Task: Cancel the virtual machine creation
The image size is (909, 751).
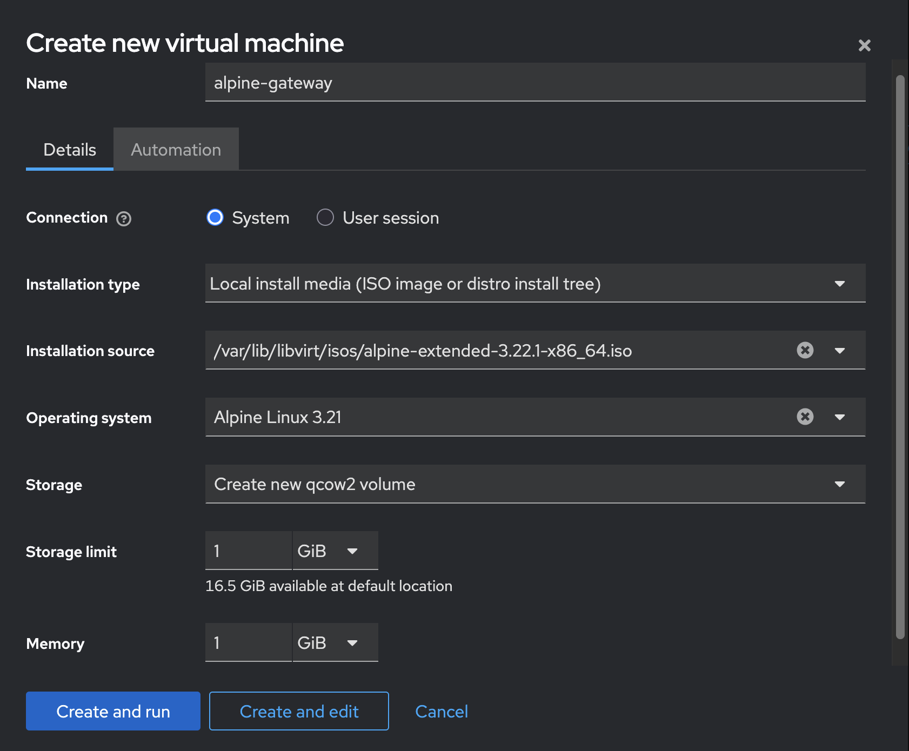Action: click(x=441, y=711)
